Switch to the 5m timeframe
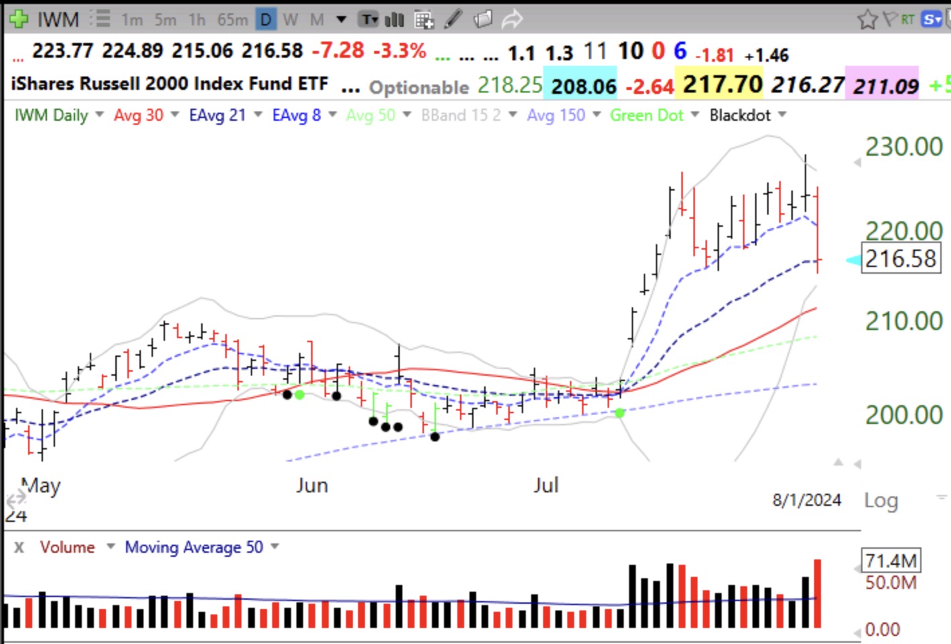The height and width of the screenshot is (644, 951). [166, 19]
